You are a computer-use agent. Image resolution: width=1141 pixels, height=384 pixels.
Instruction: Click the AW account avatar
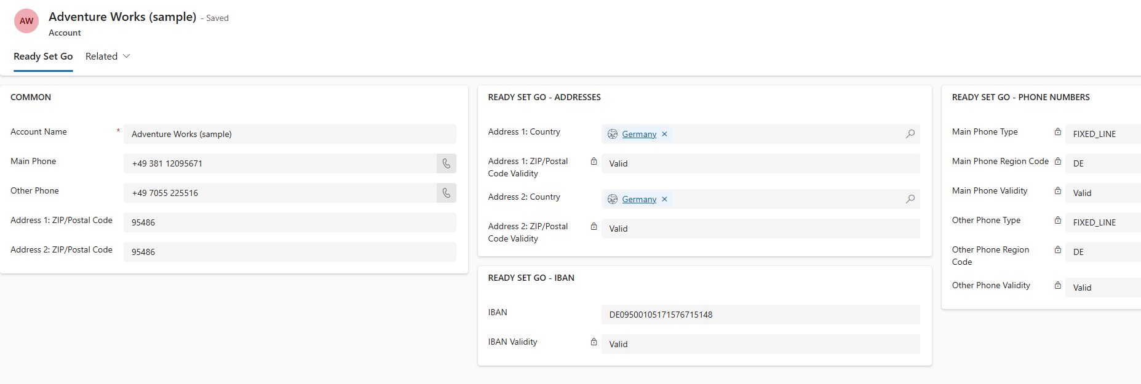pos(26,21)
